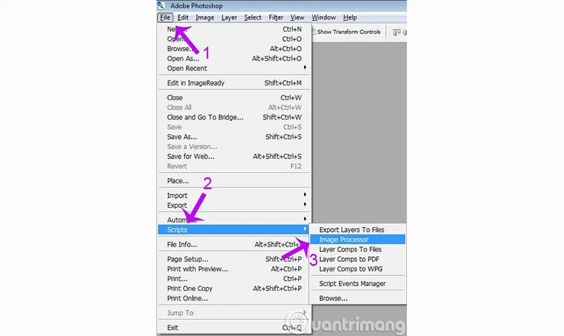This screenshot has height=336, width=564.
Task: Expand the Export submenu
Action: click(234, 205)
